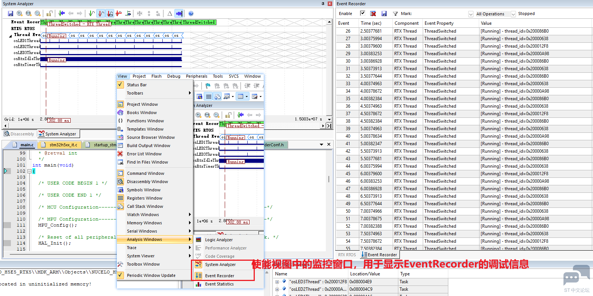Click the Time (sec) column header
This screenshot has width=593, height=296.
pyautogui.click(x=375, y=23)
